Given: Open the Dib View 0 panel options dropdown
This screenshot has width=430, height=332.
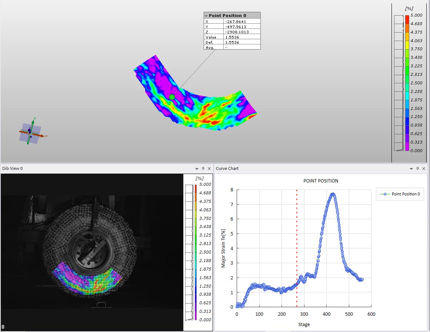Looking at the screenshot, I should [x=197, y=168].
